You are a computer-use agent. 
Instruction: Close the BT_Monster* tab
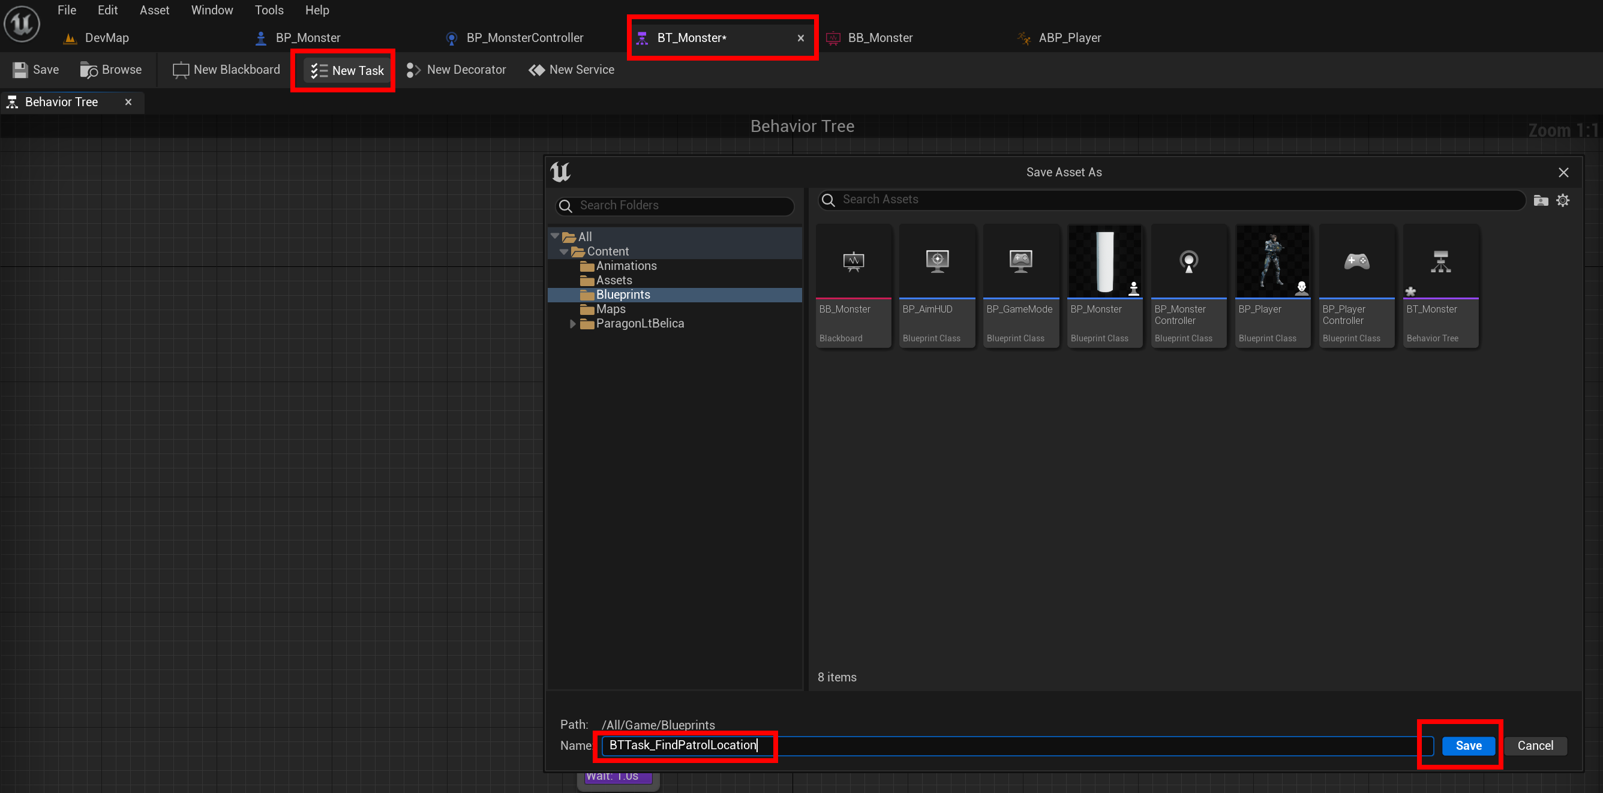pyautogui.click(x=801, y=38)
